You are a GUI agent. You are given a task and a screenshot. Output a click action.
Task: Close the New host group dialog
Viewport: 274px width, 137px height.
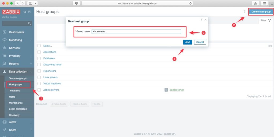pyautogui.click(x=205, y=20)
